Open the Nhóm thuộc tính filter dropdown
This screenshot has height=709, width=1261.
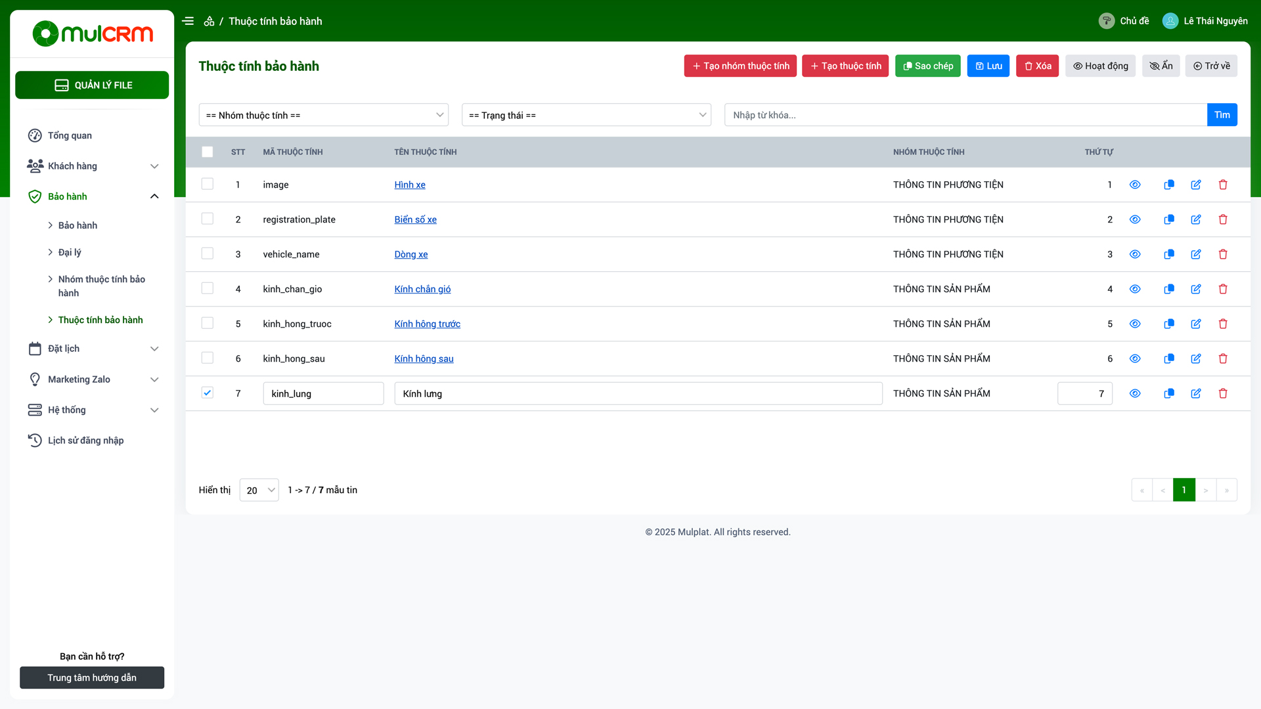[x=323, y=116]
